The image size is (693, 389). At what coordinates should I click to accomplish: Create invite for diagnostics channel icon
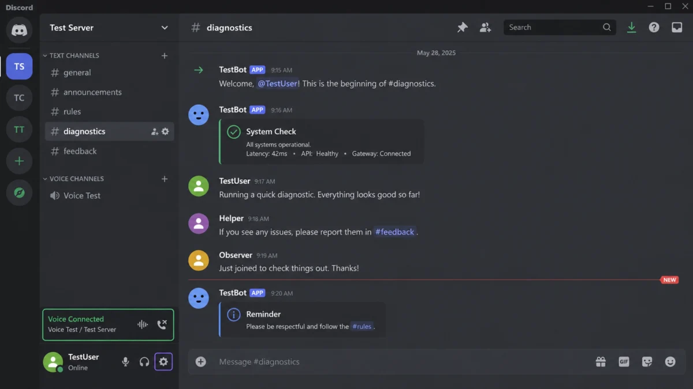155,131
